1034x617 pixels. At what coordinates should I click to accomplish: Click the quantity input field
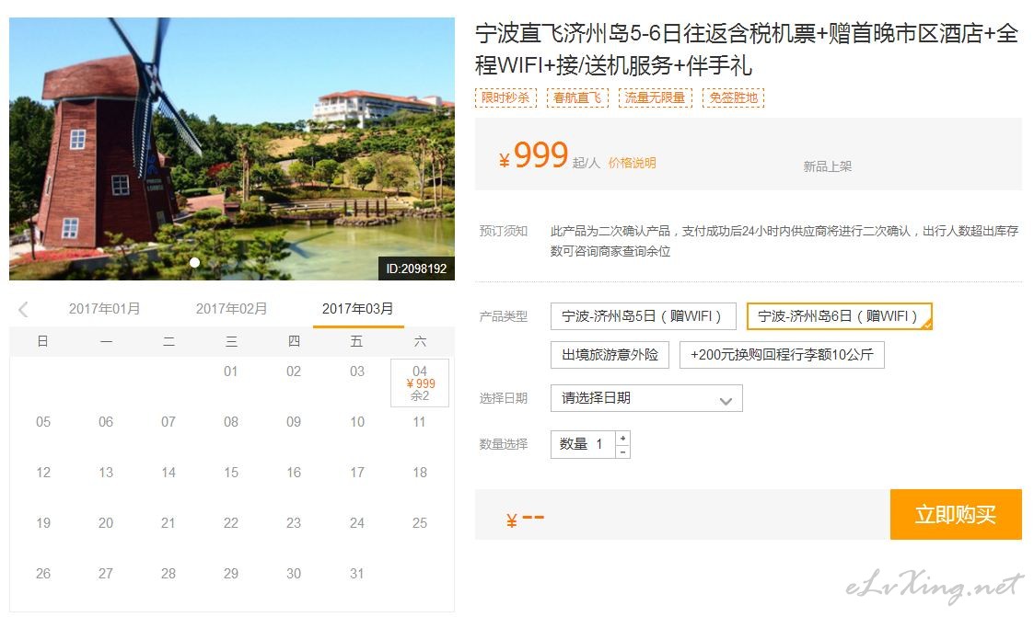point(584,444)
